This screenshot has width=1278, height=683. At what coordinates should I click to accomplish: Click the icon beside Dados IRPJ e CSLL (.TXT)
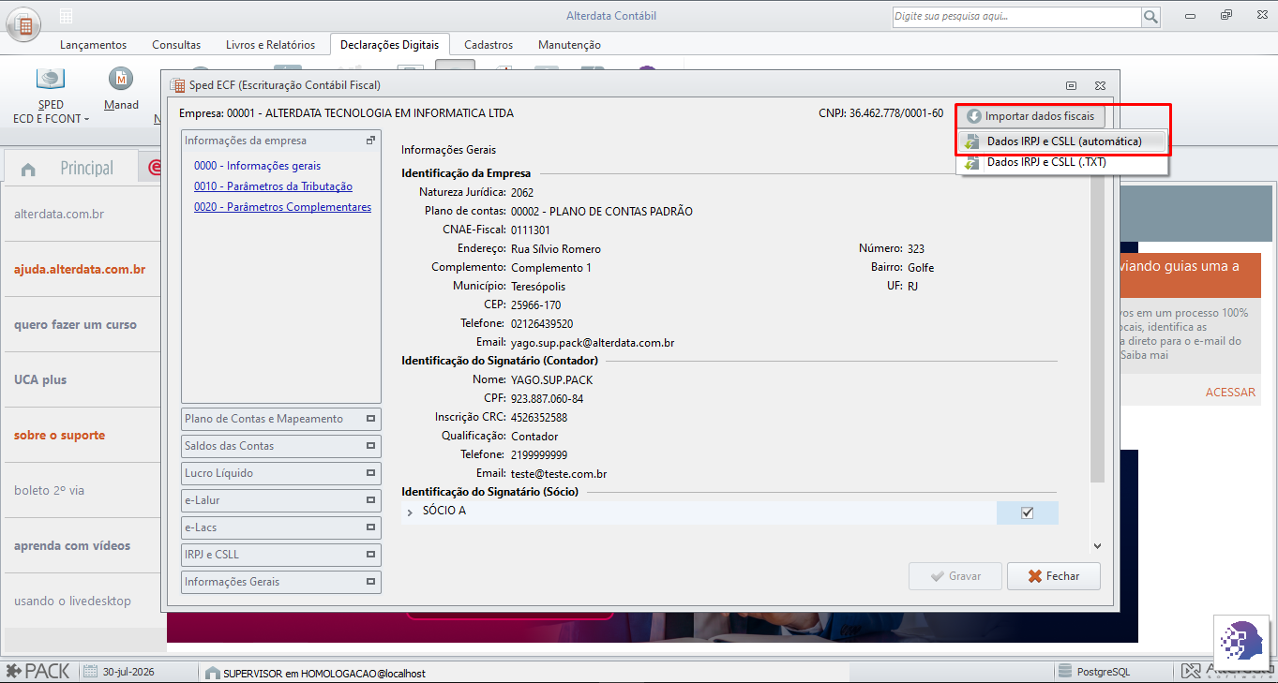(972, 162)
